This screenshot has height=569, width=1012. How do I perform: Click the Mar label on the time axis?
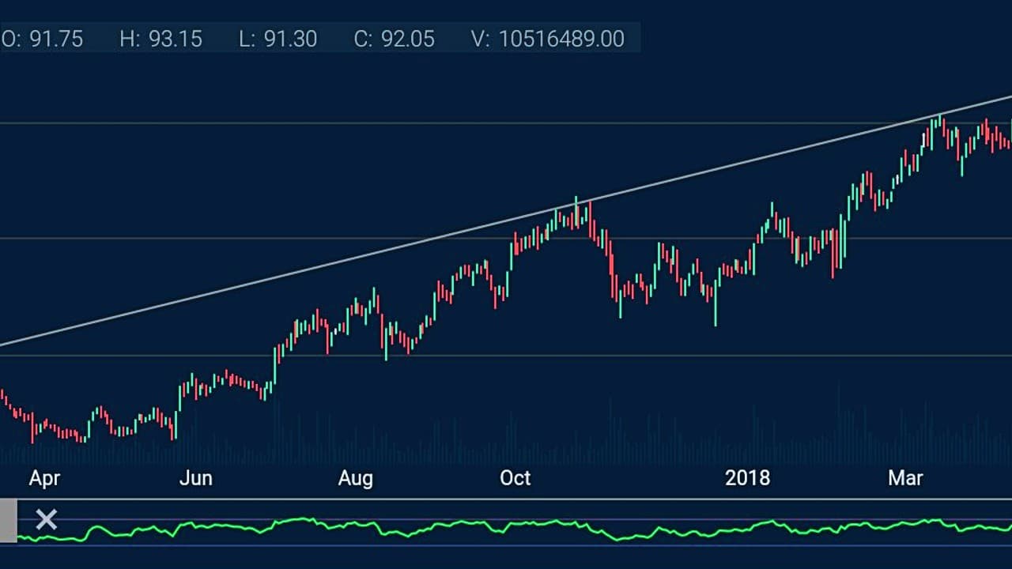(x=906, y=478)
